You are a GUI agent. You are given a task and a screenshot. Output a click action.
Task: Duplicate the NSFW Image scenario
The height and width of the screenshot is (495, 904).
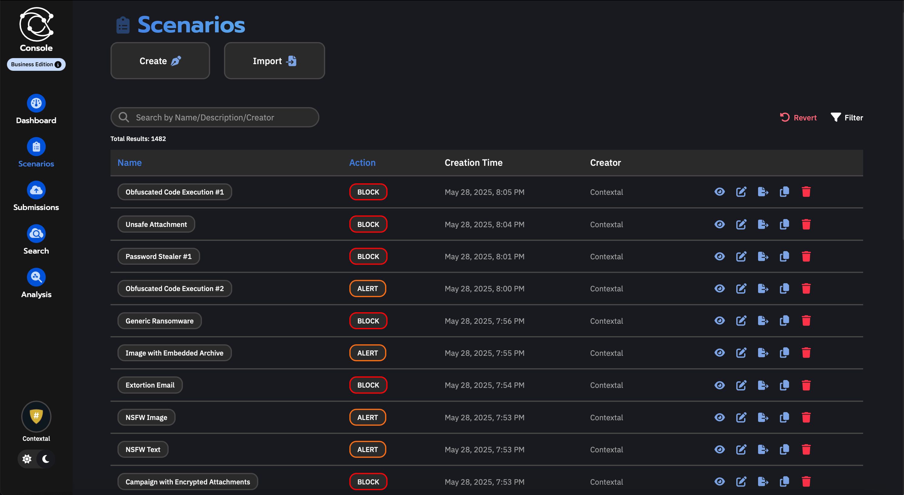click(784, 417)
